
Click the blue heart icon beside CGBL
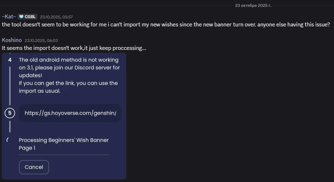pyautogui.click(x=21, y=17)
